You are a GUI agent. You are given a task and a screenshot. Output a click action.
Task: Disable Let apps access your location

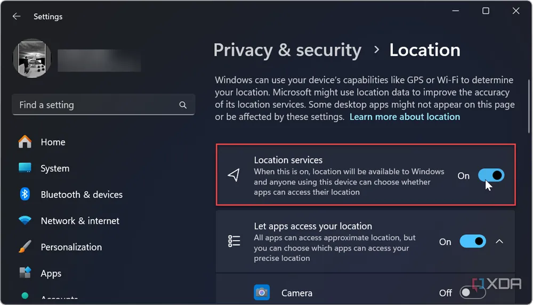click(x=472, y=242)
